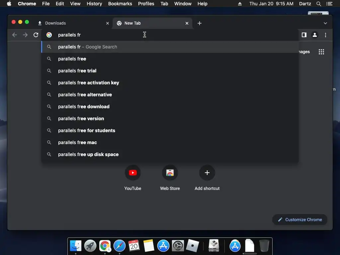The width and height of the screenshot is (340, 255).
Task: Choose 'parallels fr - Google Search' suggestion
Action: pyautogui.click(x=170, y=47)
